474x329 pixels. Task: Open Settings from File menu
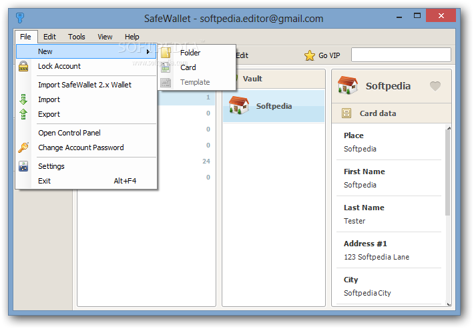tap(86, 166)
